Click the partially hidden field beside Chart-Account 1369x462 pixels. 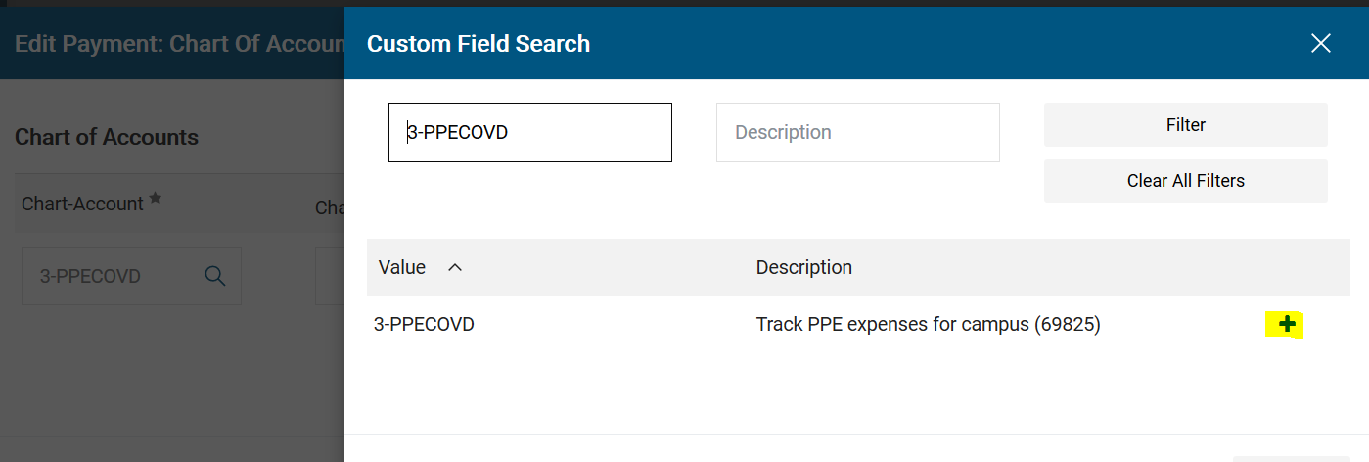(330, 276)
